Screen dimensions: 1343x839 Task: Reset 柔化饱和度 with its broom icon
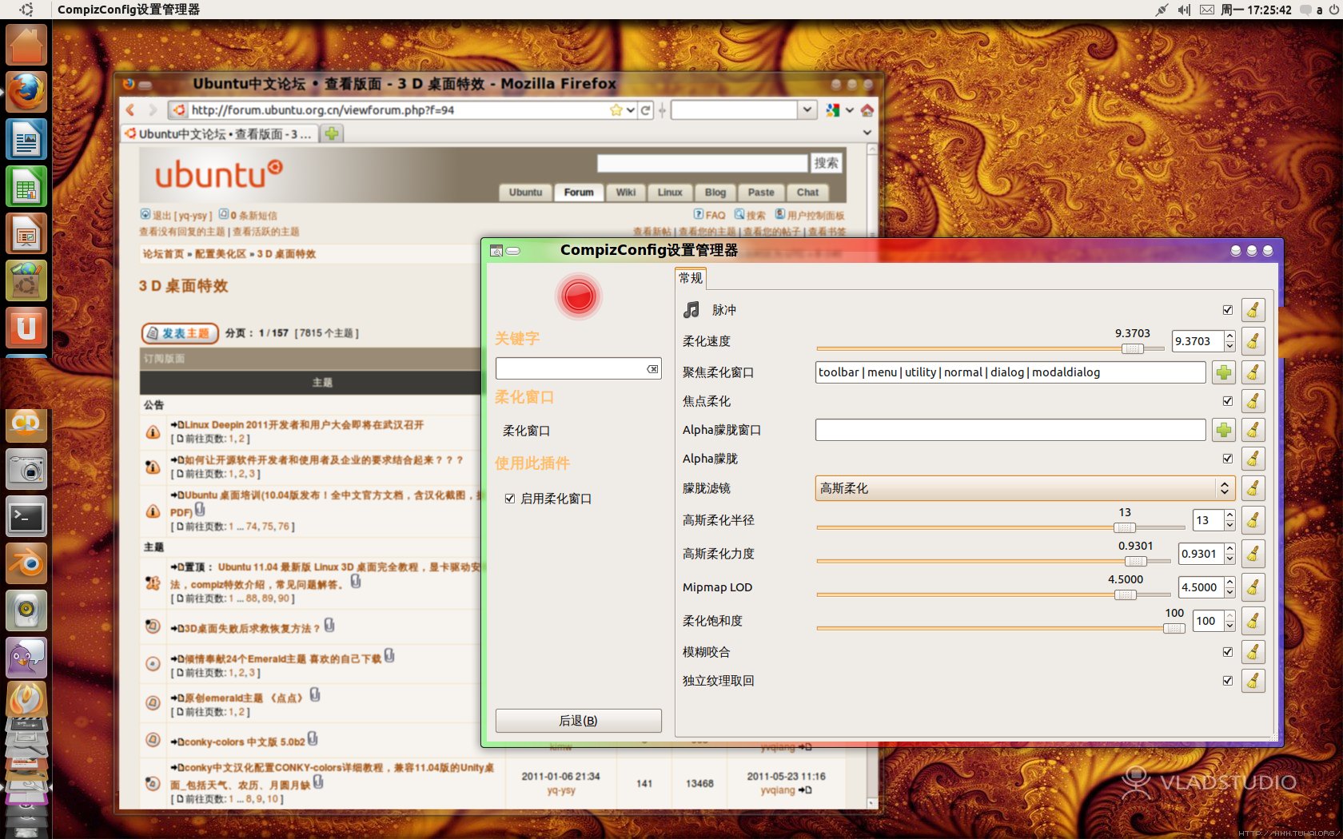click(x=1253, y=621)
